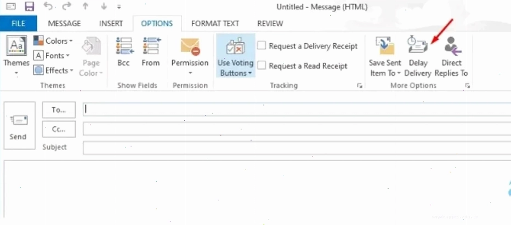The image size is (511, 226).
Task: Open the FILE backstage tab
Action: click(18, 24)
